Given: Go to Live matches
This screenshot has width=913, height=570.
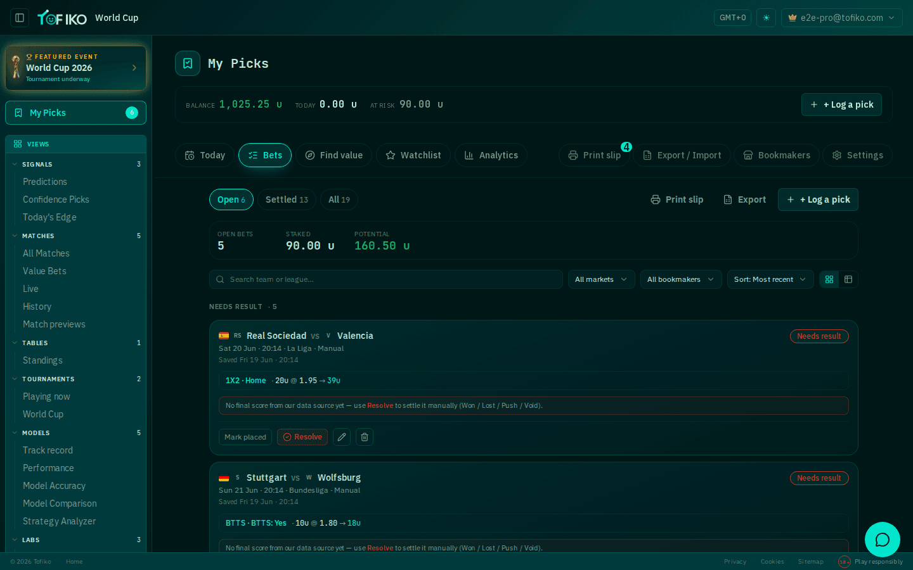Looking at the screenshot, I should tap(30, 289).
